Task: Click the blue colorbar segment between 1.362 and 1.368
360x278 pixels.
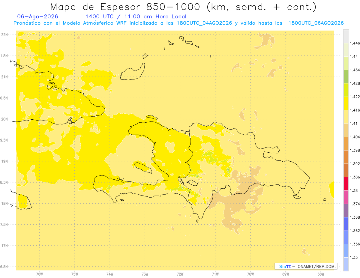Action: click(x=346, y=224)
